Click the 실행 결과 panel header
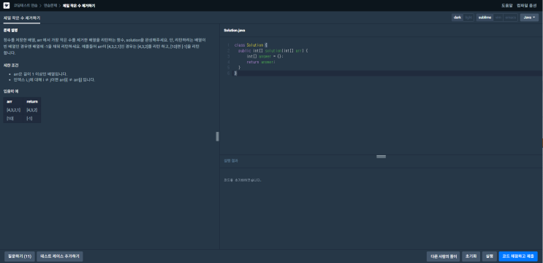Image resolution: width=543 pixels, height=263 pixels. (231, 160)
